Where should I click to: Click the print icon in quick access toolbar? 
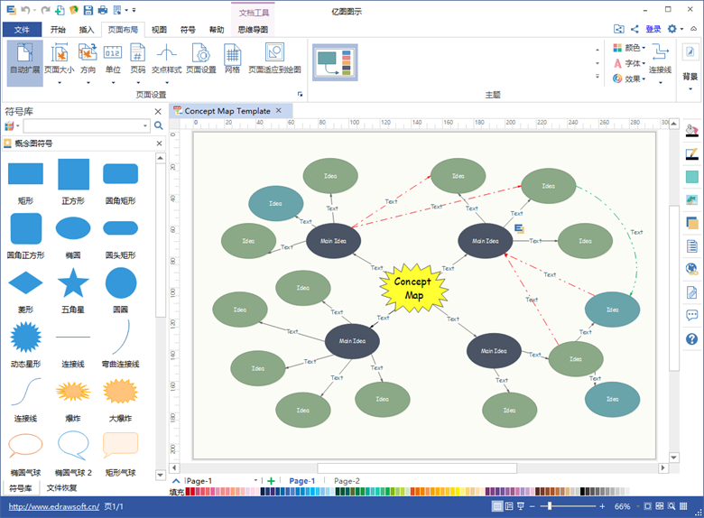coord(103,10)
